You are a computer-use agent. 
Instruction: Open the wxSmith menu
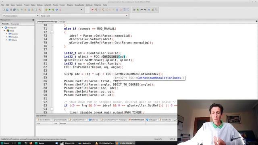48,5
